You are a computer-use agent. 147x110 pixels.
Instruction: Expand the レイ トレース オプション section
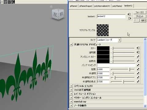coord(71,94)
